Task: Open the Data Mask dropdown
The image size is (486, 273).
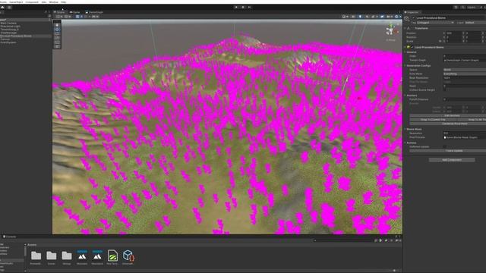Action: 465,74
